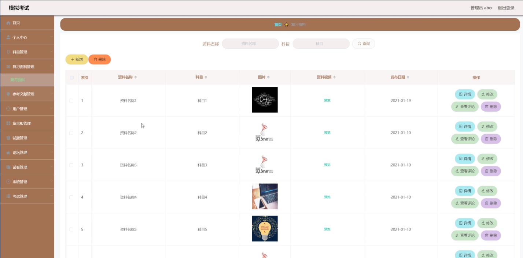Click 查看评论 for row 资料名称1
The width and height of the screenshot is (523, 258).
[465, 107]
